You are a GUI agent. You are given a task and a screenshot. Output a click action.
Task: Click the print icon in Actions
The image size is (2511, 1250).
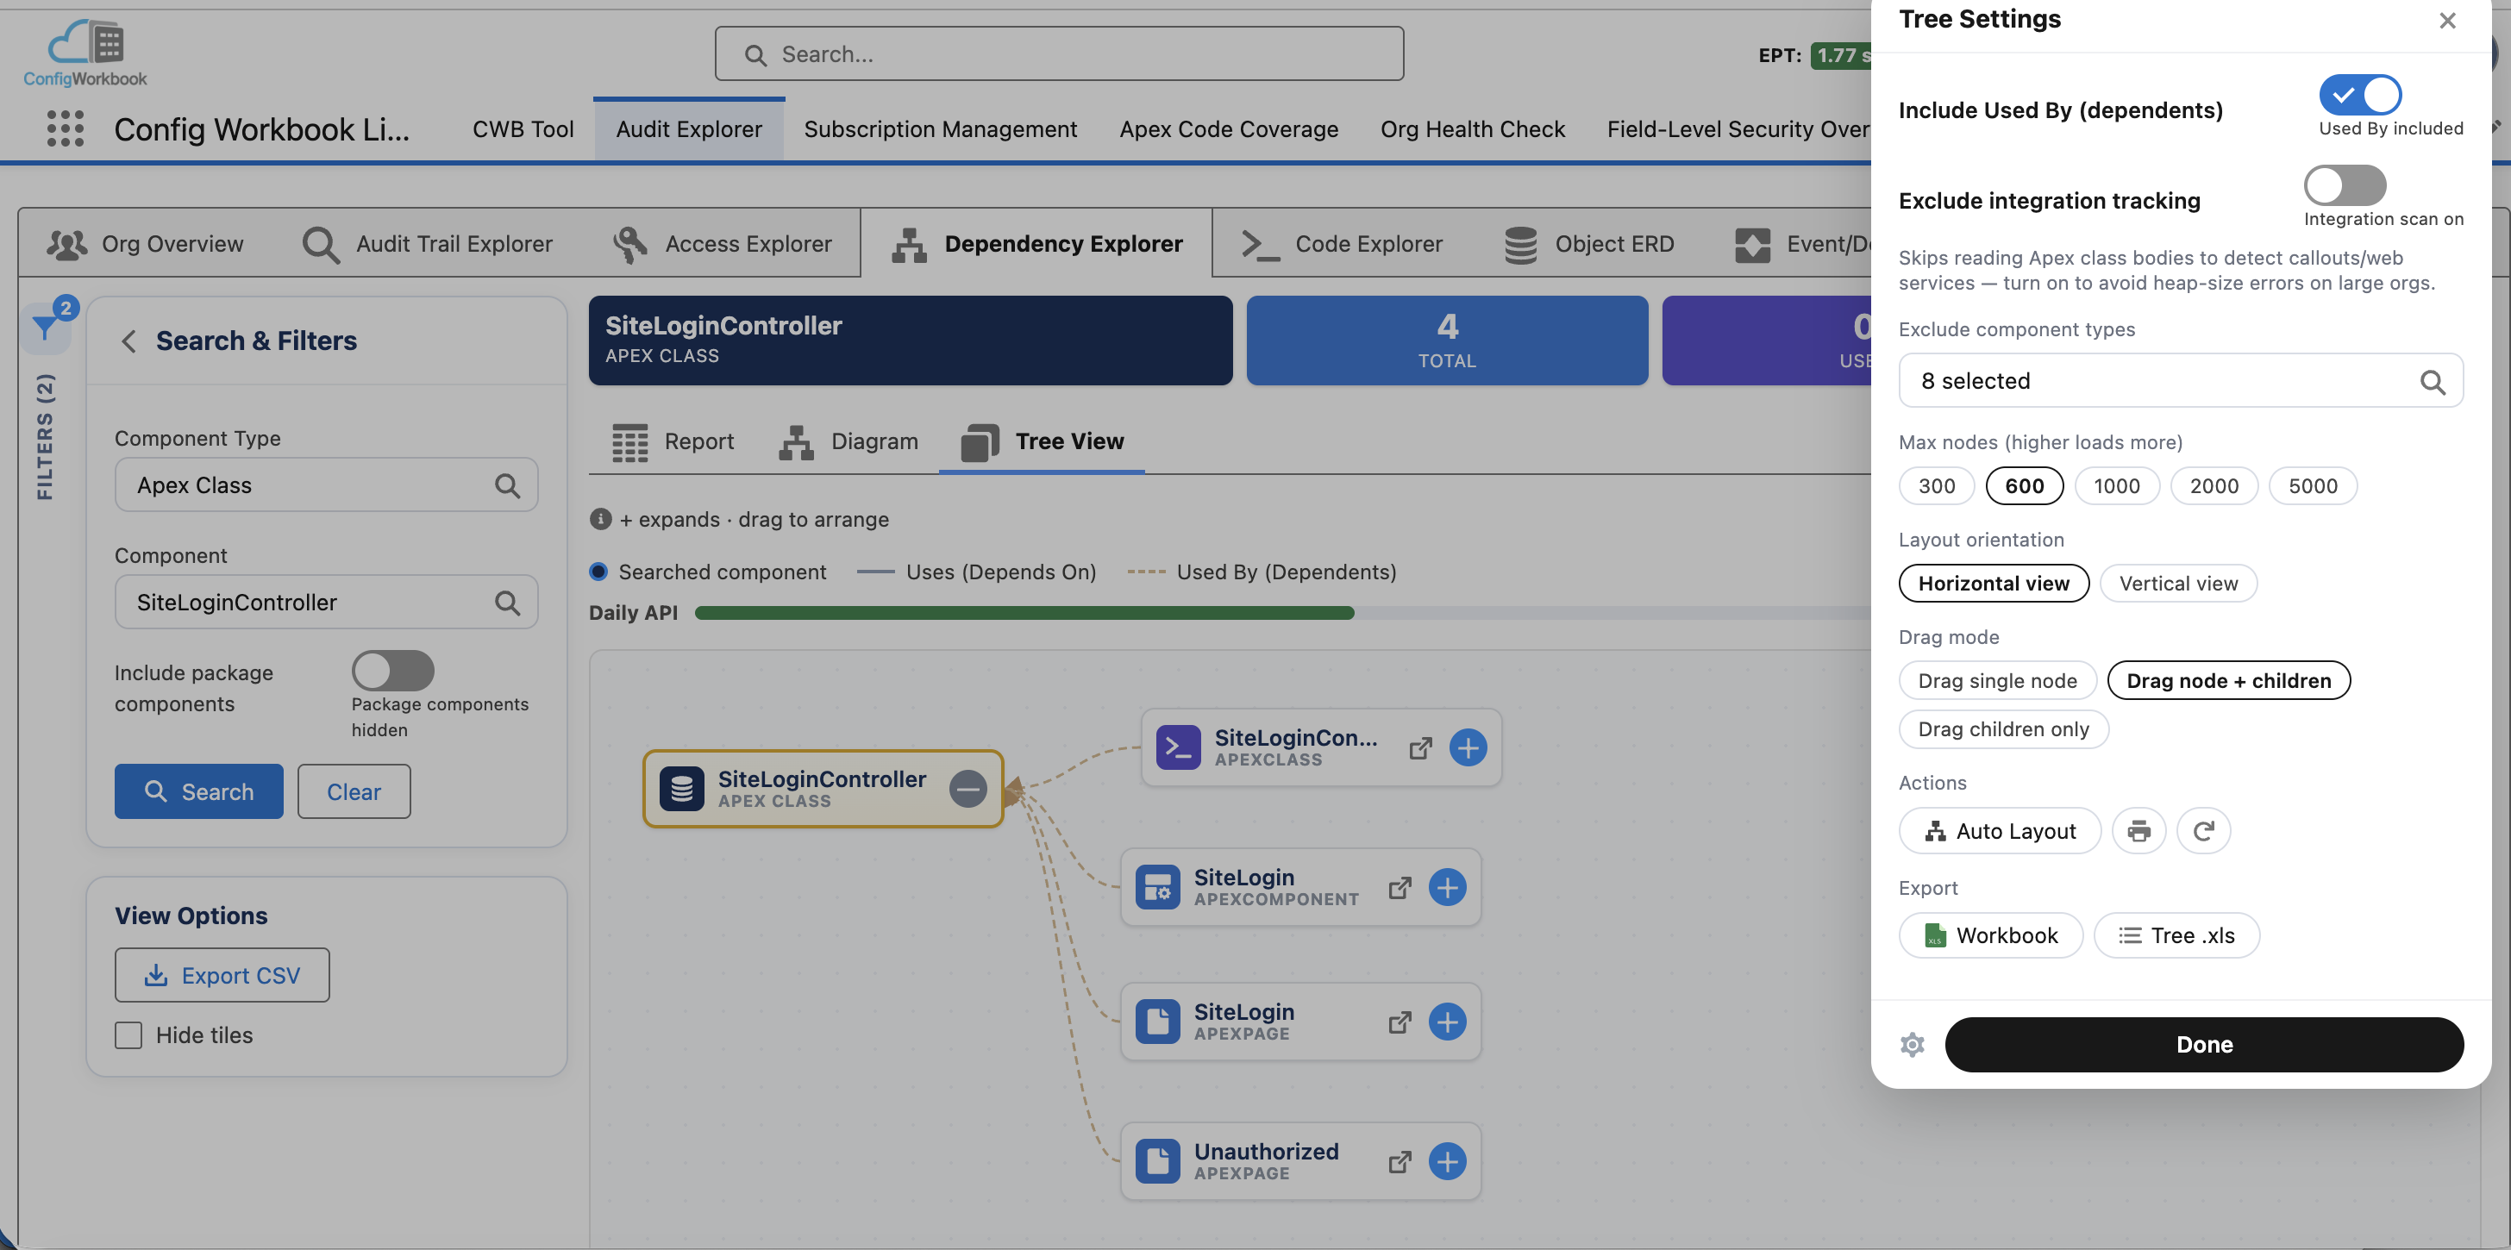[x=2138, y=830]
